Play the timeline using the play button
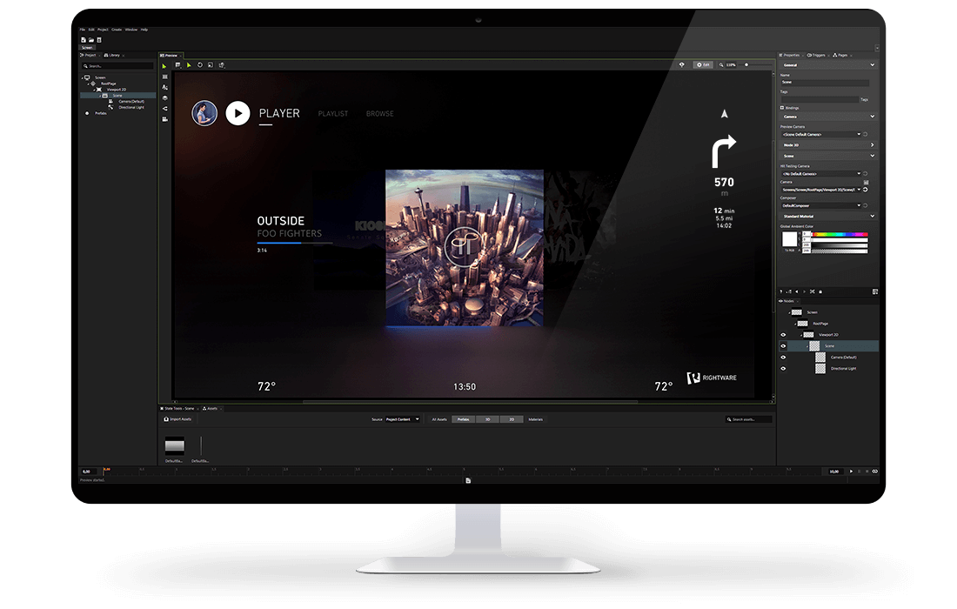Screen dimensions: 957x609 852,471
